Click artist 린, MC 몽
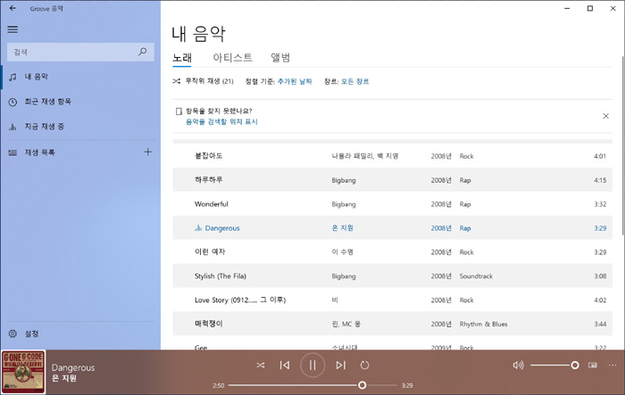 [x=346, y=324]
